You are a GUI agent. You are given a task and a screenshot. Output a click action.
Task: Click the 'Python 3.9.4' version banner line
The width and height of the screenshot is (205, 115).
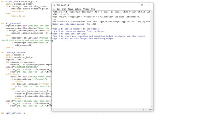(x=101, y=12)
